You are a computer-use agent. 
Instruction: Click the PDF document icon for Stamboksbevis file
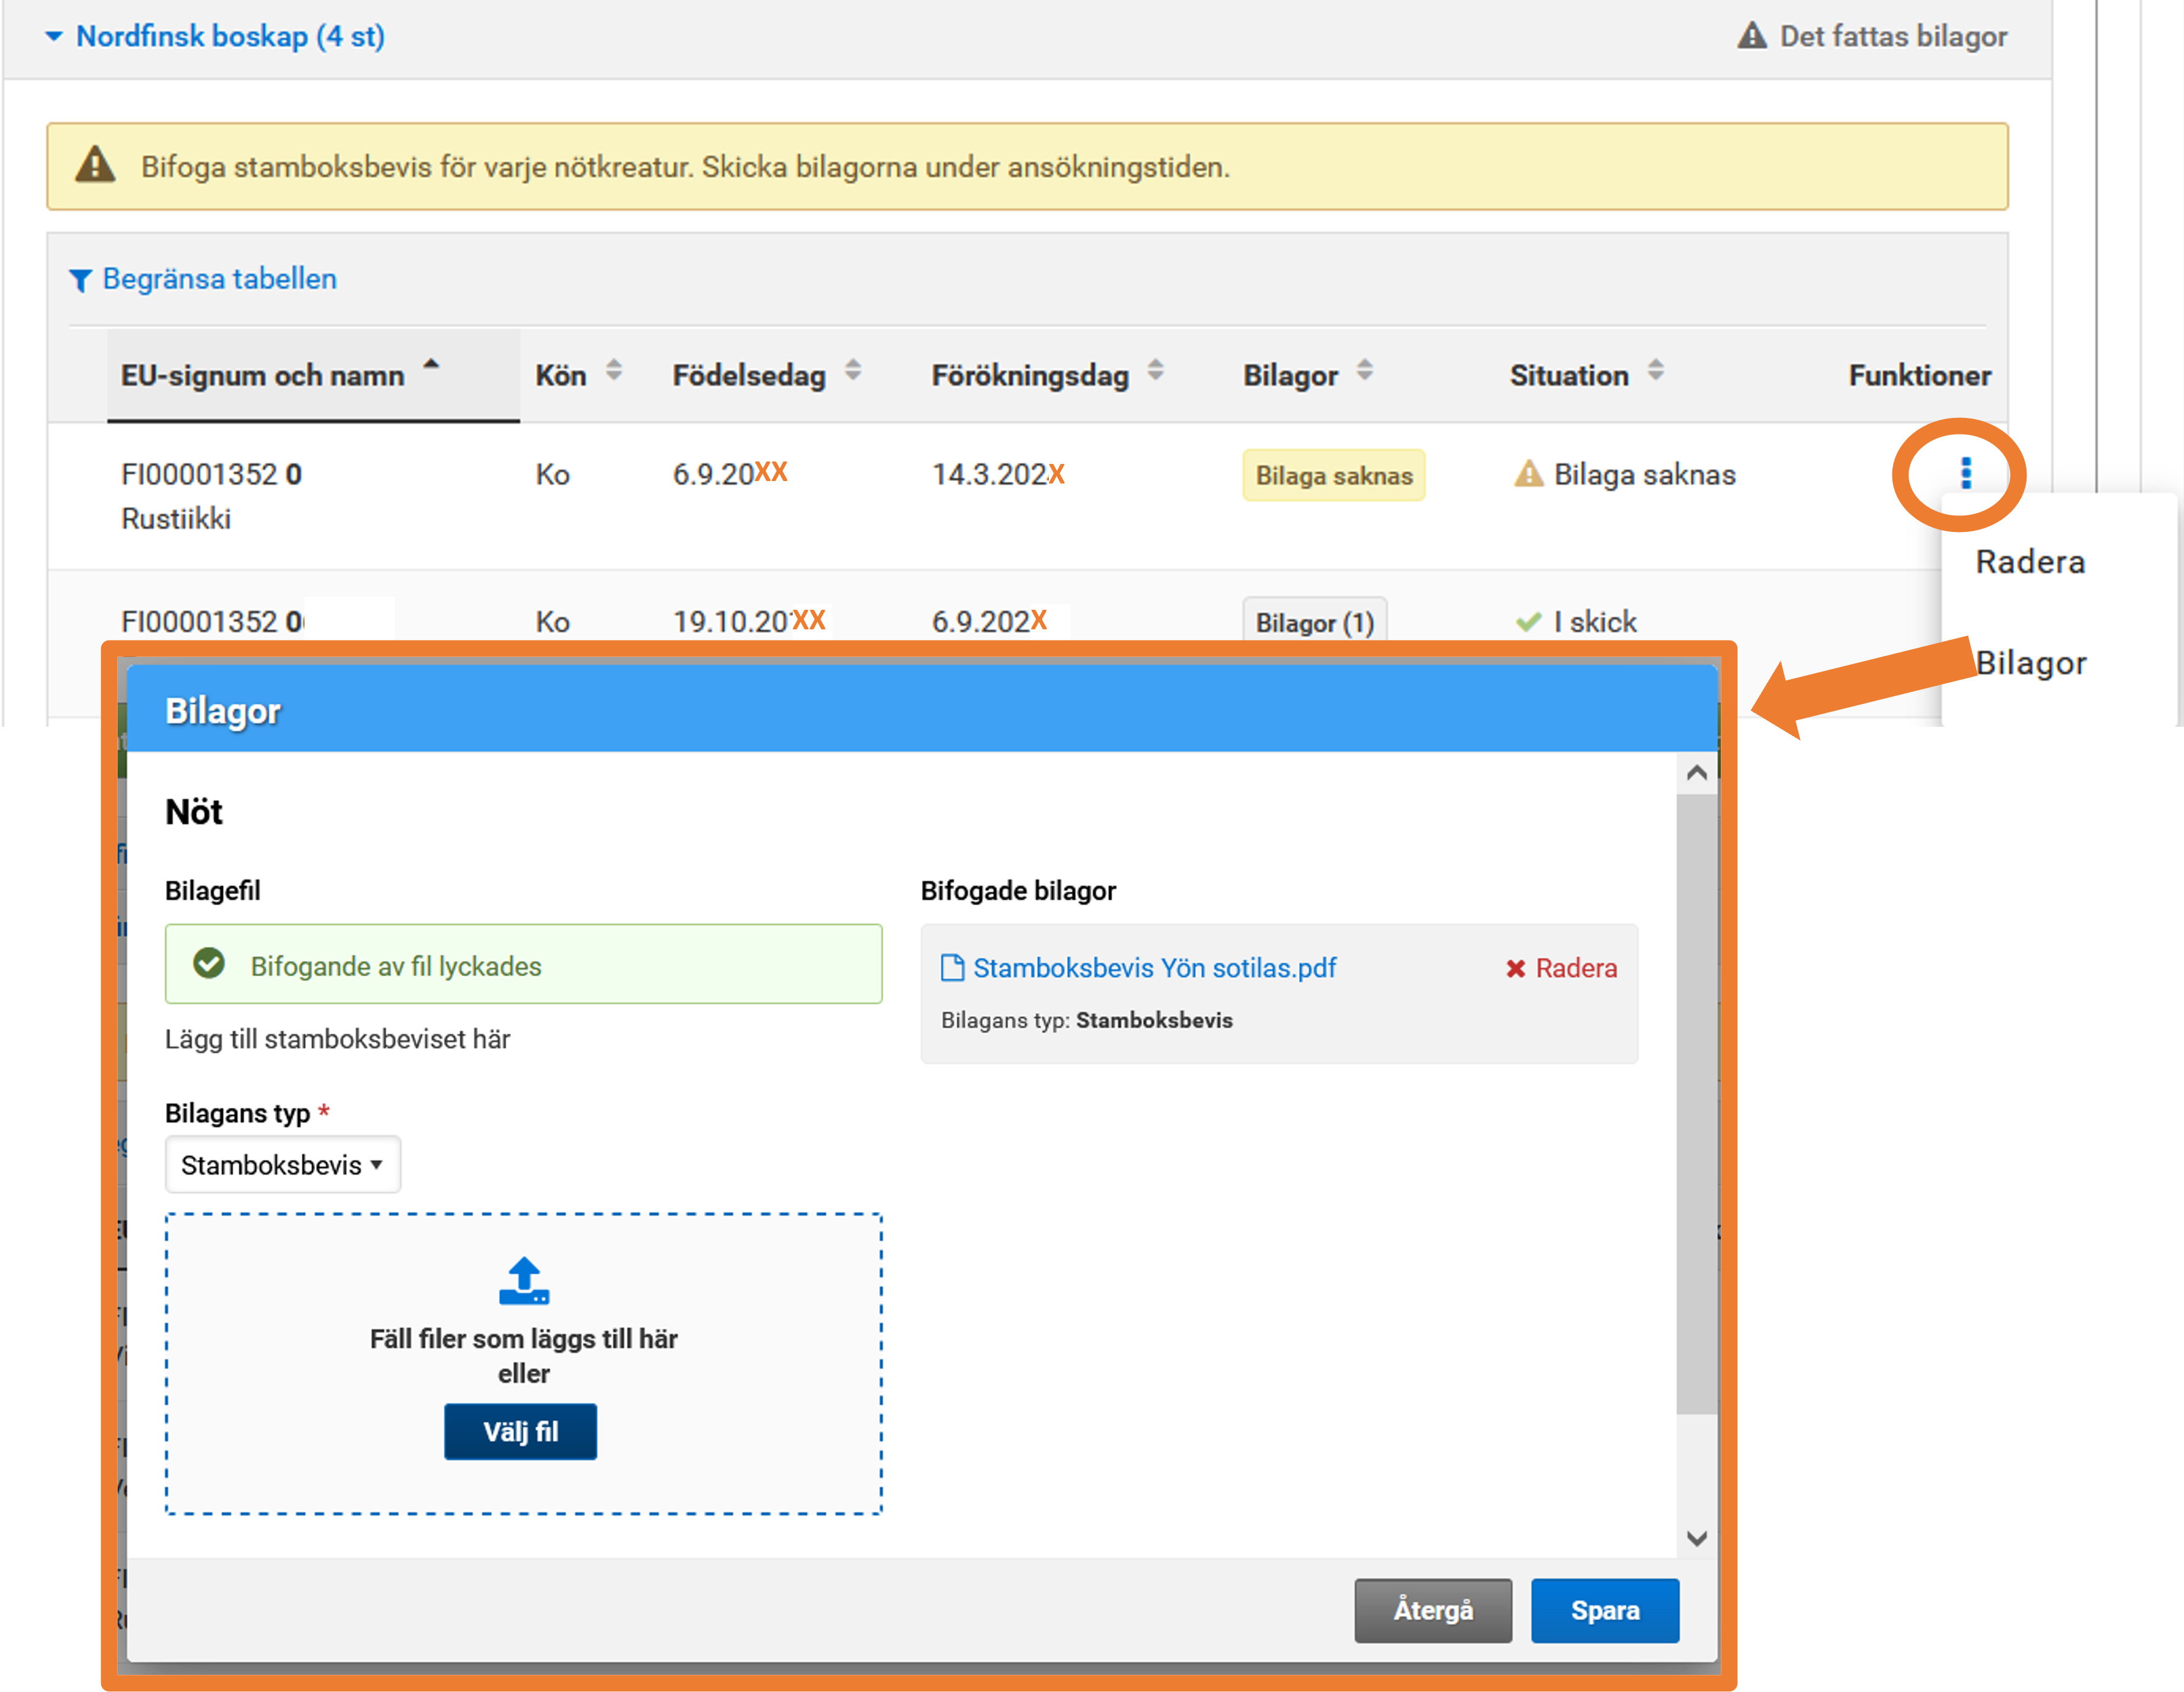click(x=952, y=968)
